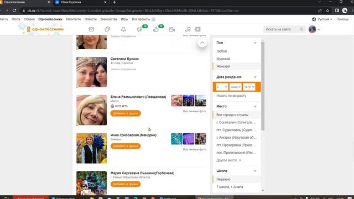The height and width of the screenshot is (199, 354).
Task: Open the profile avatar menu
Action: click(x=314, y=29)
